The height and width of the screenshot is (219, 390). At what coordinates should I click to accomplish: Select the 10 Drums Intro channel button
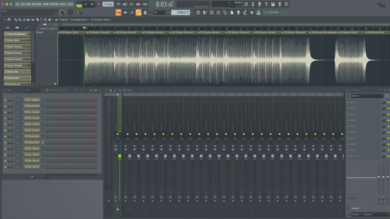[32, 142]
